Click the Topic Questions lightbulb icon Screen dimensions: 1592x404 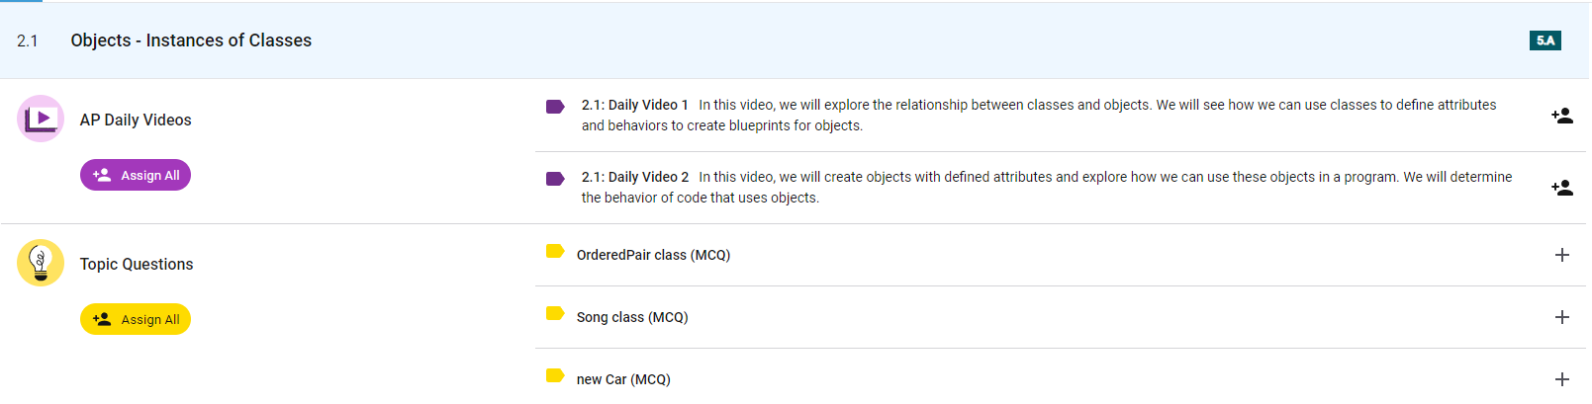click(41, 263)
